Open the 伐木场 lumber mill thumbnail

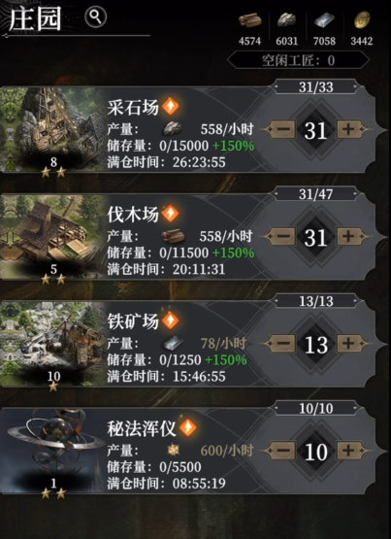click(x=52, y=236)
